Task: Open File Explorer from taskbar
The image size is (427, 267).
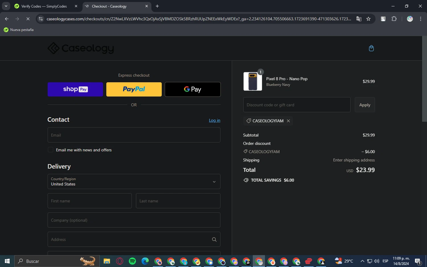Action: [x=107, y=261]
